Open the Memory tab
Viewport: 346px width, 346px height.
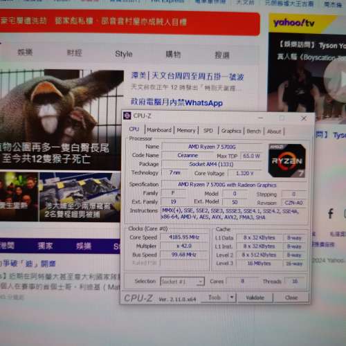coord(186,130)
